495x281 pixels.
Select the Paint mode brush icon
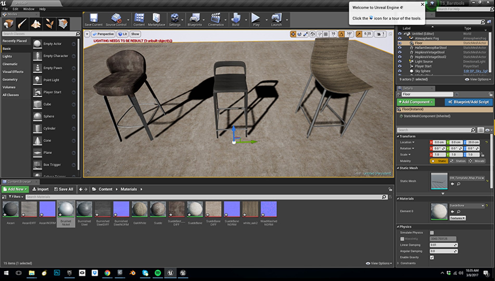(x=22, y=24)
